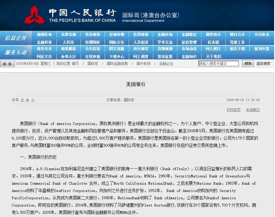The image size is (275, 217).
Task: Set font size to 中
Action: pos(28,100)
